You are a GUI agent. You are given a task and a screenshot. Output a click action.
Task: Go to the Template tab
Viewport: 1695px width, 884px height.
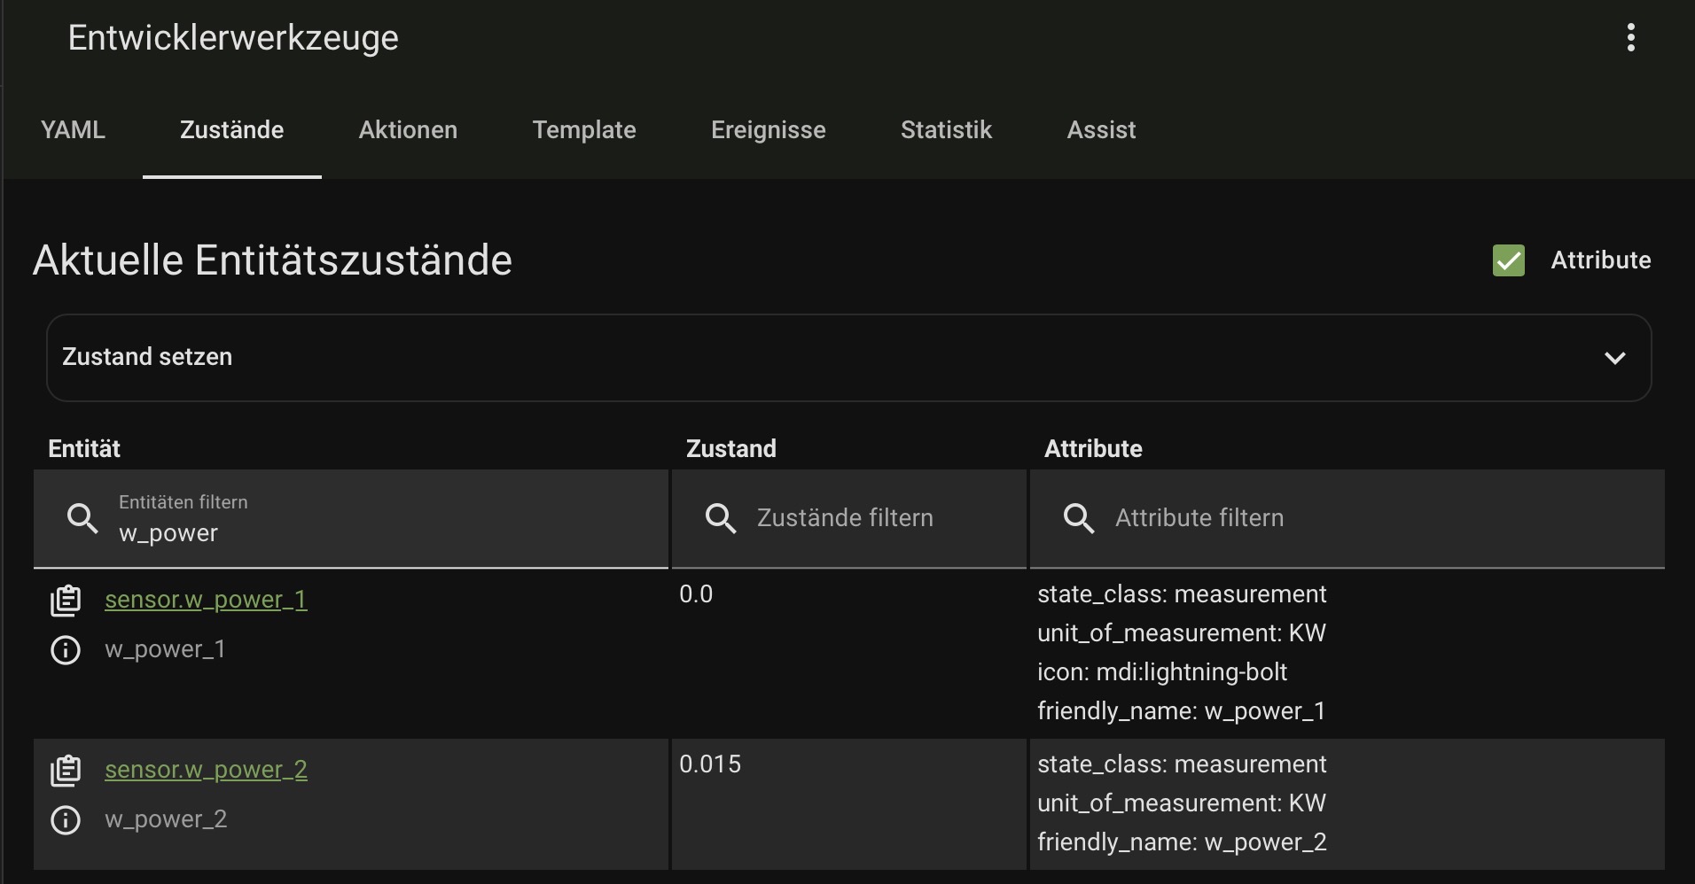click(x=584, y=130)
